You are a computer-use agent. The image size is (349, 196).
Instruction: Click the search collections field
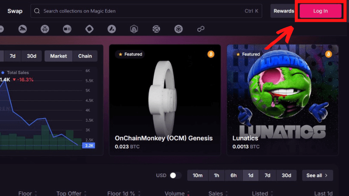pyautogui.click(x=146, y=11)
